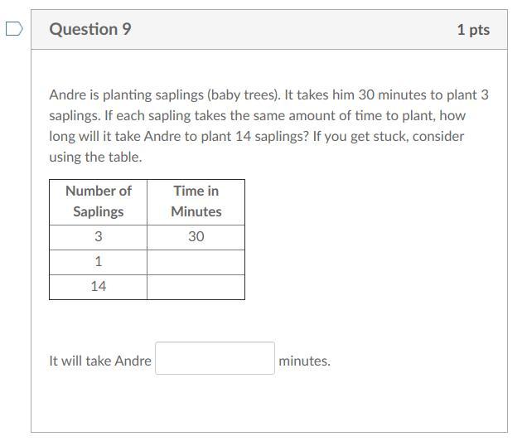Click the 1 pts label

[473, 30]
